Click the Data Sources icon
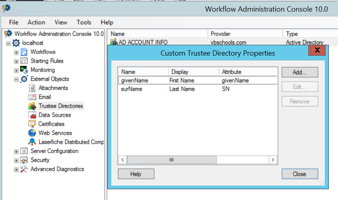 [x=32, y=115]
